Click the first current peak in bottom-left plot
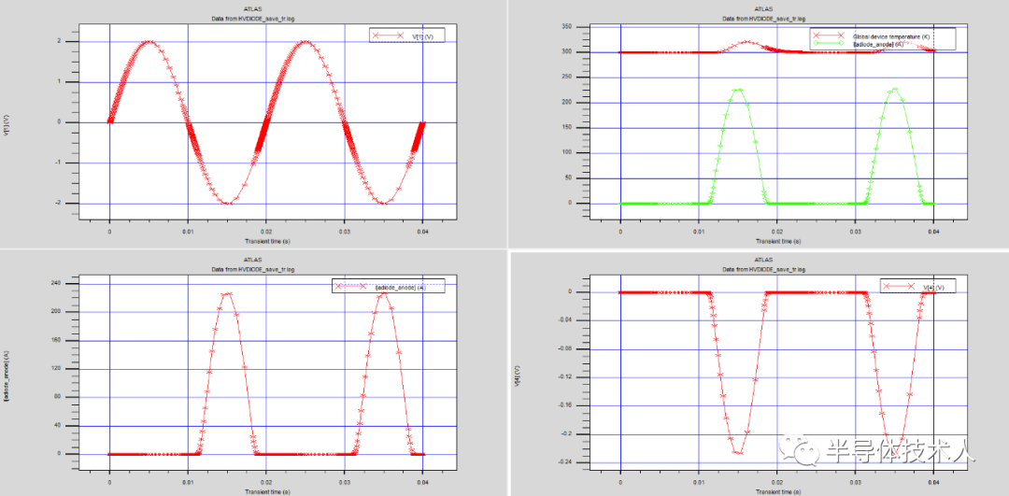Image resolution: width=1009 pixels, height=496 pixels. pos(227,293)
